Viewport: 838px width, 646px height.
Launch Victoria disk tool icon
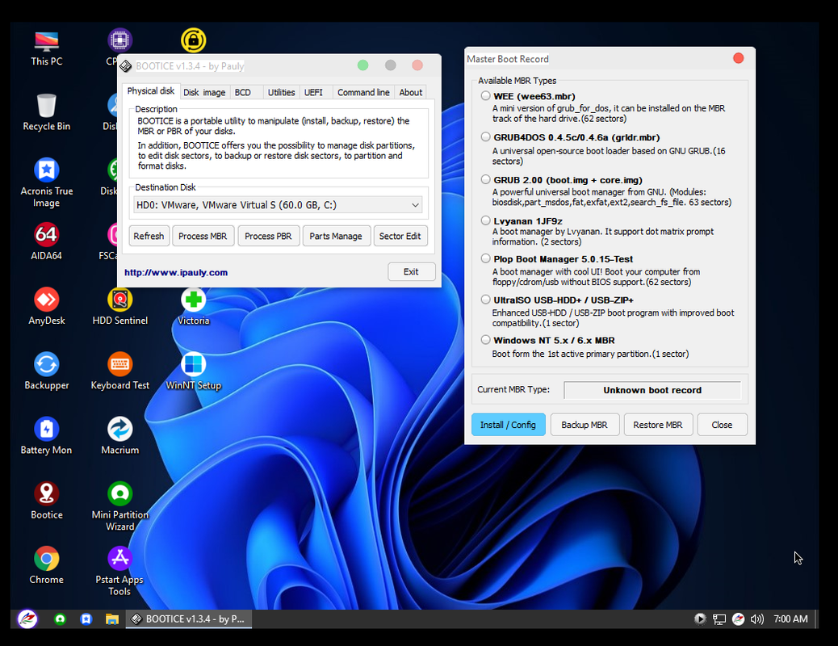pyautogui.click(x=193, y=306)
